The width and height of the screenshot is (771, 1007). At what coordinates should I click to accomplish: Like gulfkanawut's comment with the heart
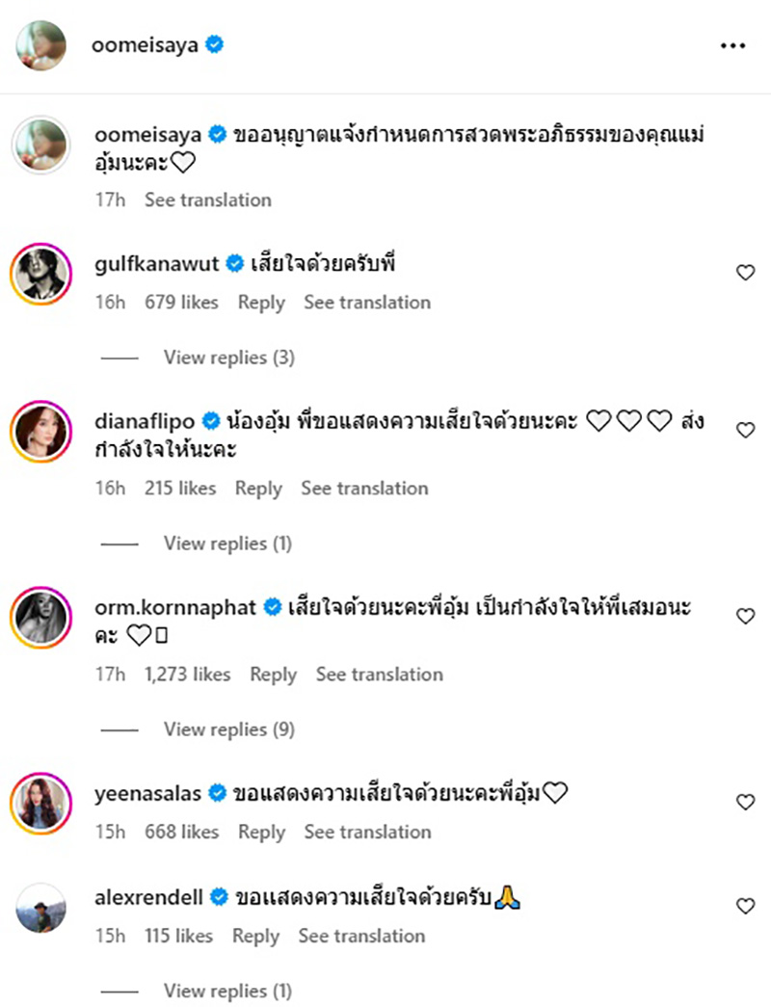[x=745, y=272]
